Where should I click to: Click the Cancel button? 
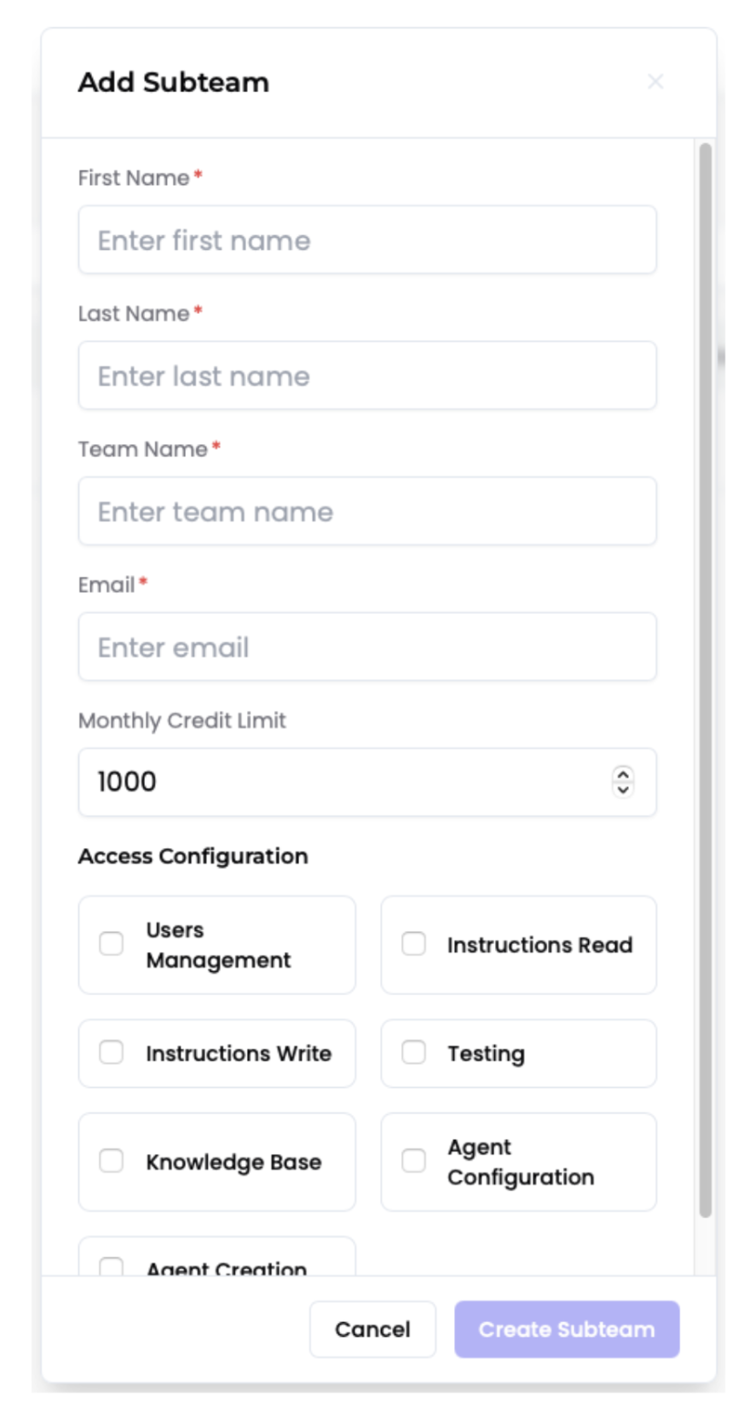click(x=372, y=1329)
